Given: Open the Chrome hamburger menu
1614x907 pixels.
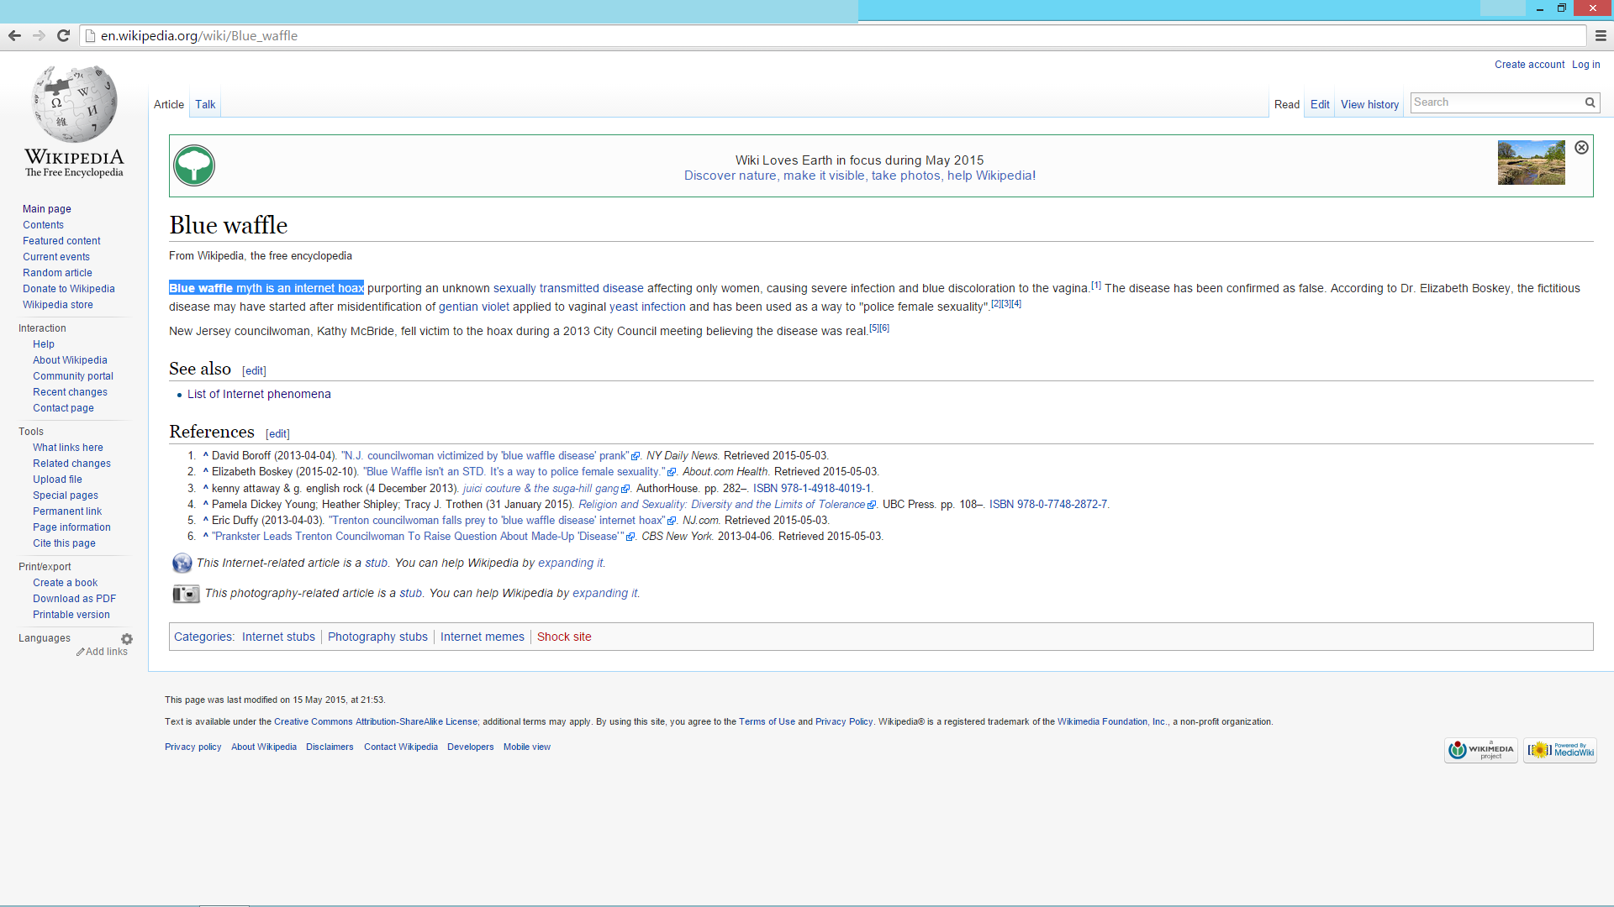Looking at the screenshot, I should 1601,35.
